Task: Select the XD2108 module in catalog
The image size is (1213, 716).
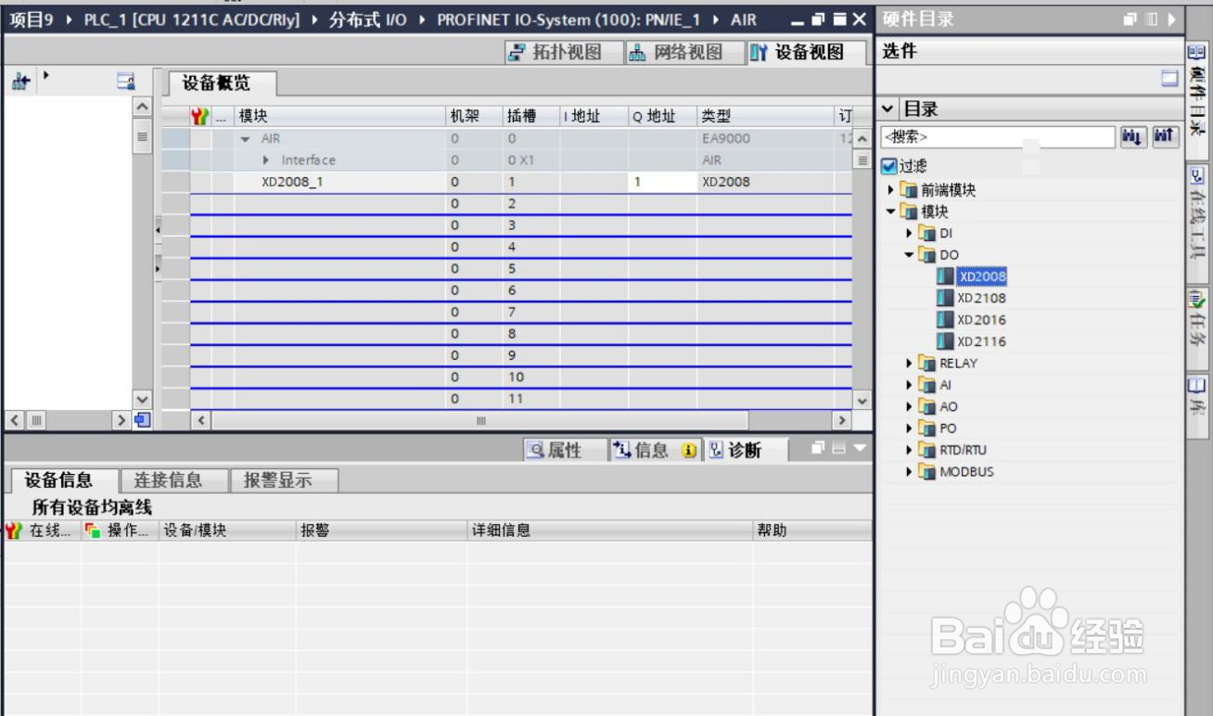Action: point(981,298)
